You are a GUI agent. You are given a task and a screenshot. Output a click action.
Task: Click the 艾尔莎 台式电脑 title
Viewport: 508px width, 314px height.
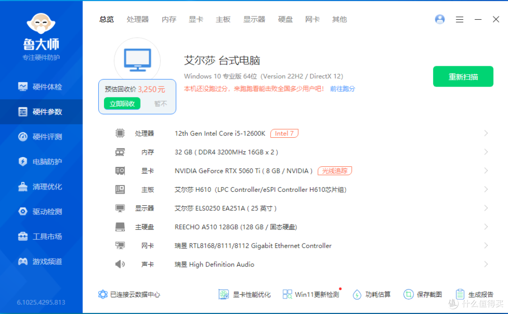click(x=222, y=61)
